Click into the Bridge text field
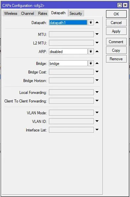Image resolution: width=130 pixels, height=197 pixels. point(68,64)
